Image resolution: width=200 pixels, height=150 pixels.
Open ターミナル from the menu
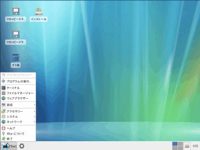18,88
